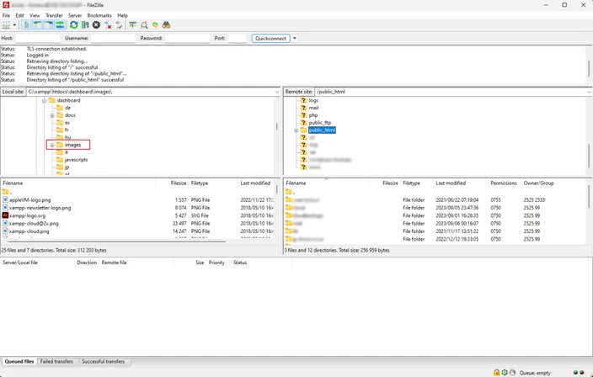Select the public_html remote folder
The height and width of the screenshot is (377, 593).
click(322, 130)
